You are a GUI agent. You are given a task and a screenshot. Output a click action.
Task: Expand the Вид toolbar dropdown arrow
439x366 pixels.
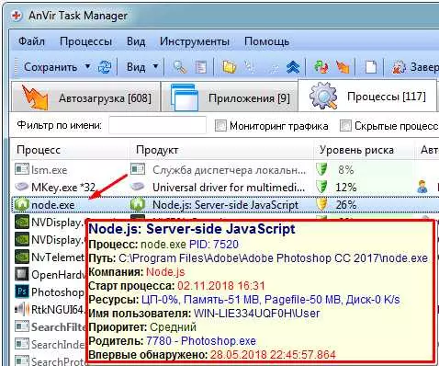coord(155,66)
